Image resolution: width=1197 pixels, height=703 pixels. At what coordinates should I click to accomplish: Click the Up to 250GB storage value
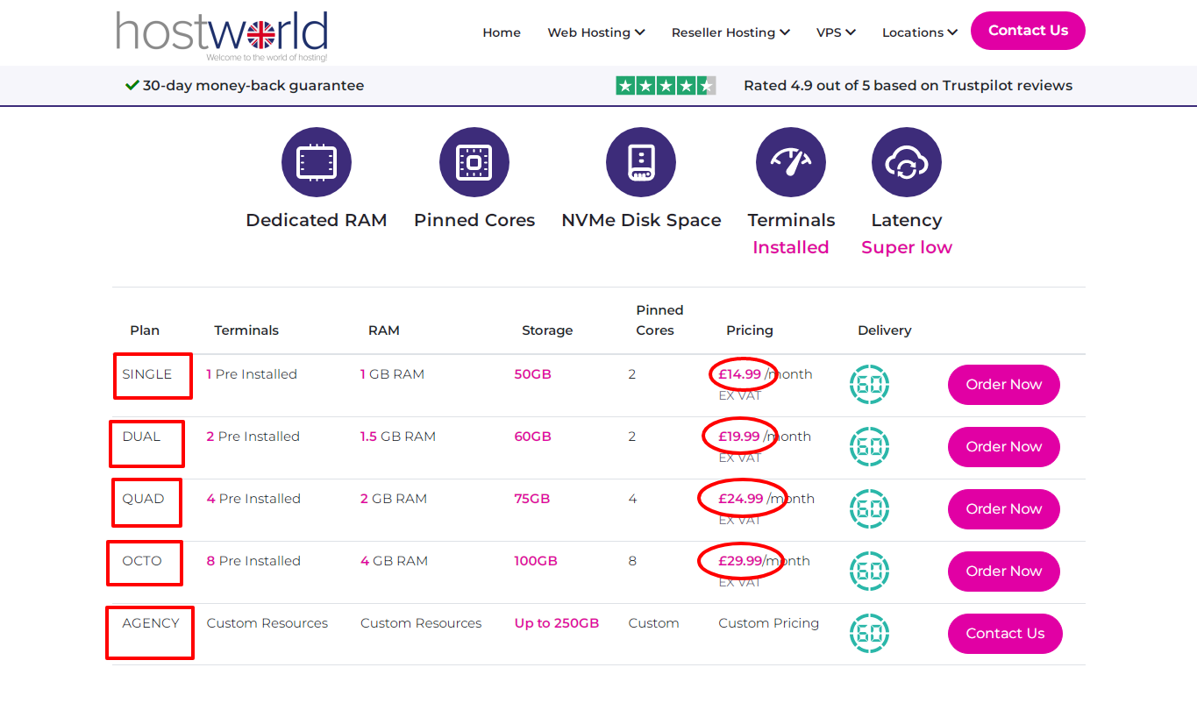[x=556, y=623]
